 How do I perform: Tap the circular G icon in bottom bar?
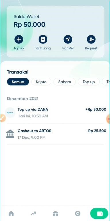pyautogui.click(x=78, y=214)
